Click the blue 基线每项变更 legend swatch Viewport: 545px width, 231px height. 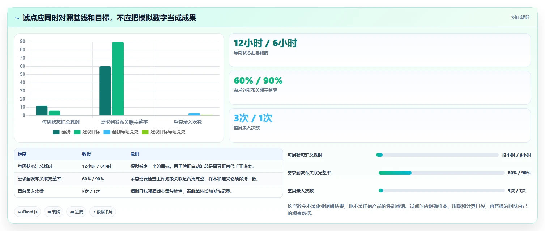107,132
